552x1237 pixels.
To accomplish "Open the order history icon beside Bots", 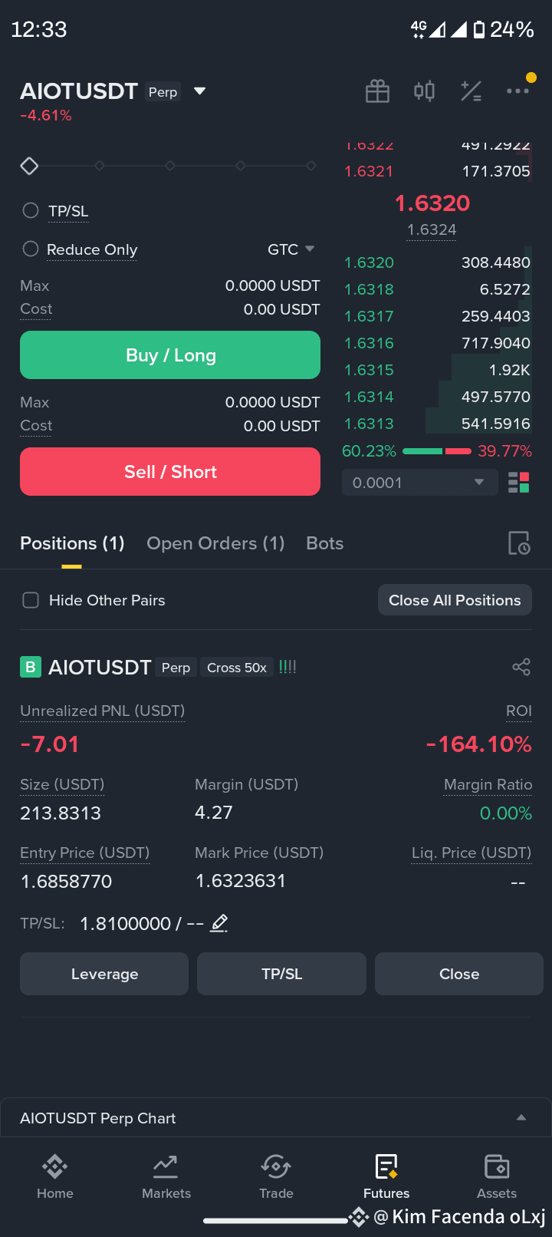I will tap(519, 543).
